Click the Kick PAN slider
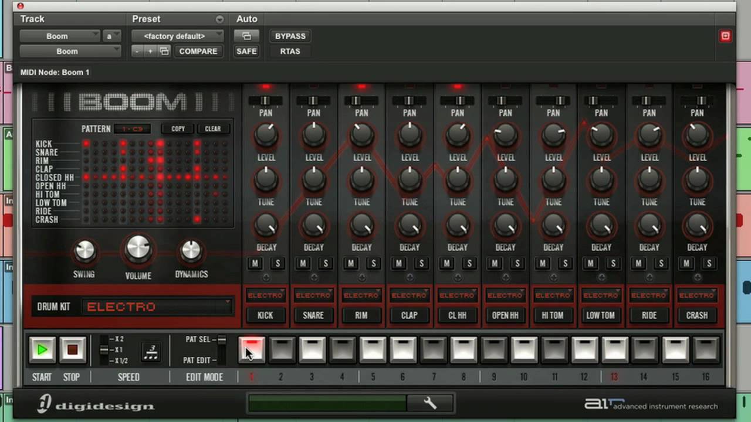 [x=266, y=101]
